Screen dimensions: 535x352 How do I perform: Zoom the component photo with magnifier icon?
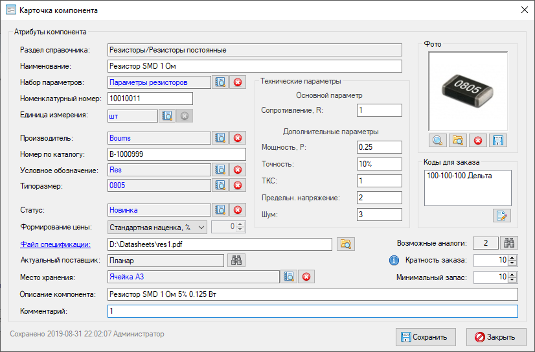(437, 140)
